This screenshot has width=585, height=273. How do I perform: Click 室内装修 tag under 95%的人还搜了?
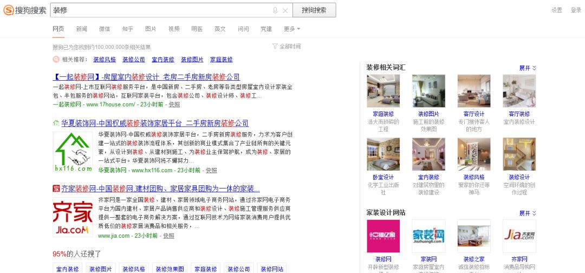tap(68, 269)
